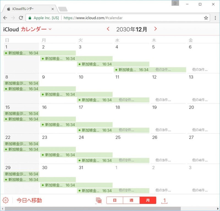Expand the カレンダー app switcher chevron
The height and width of the screenshot is (211, 220).
click(x=50, y=29)
